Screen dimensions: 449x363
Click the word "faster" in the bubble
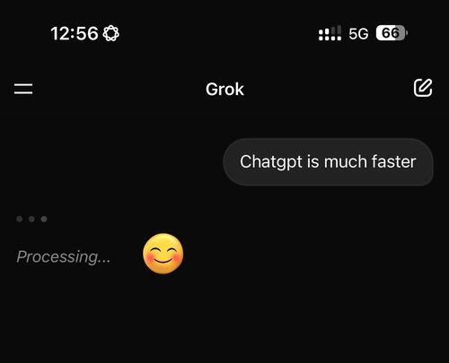(x=393, y=161)
